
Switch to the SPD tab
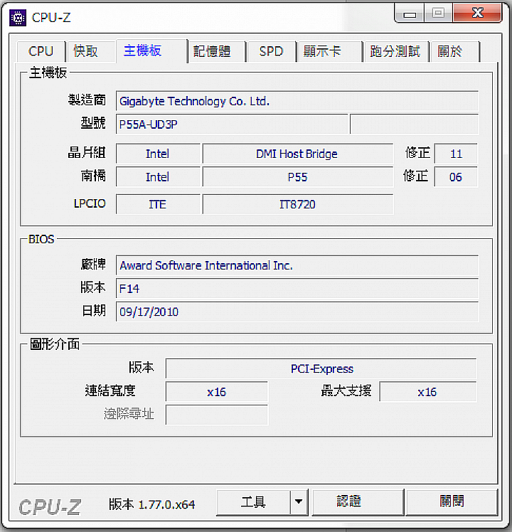point(271,52)
